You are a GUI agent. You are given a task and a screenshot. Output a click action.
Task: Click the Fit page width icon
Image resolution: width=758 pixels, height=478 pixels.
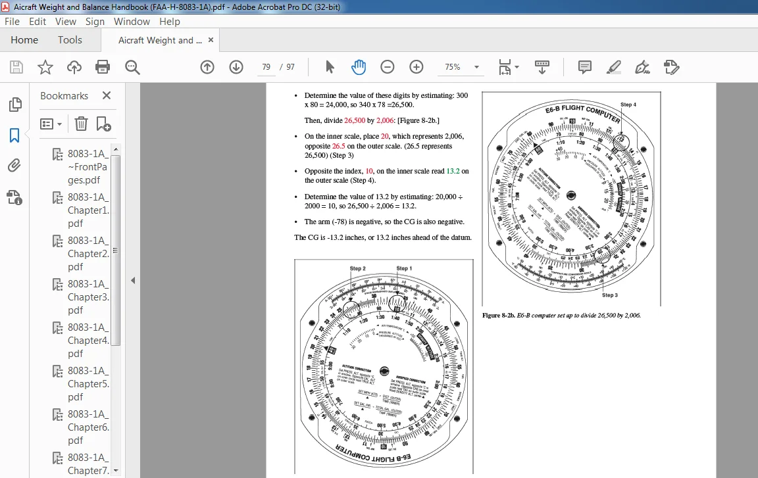point(505,67)
